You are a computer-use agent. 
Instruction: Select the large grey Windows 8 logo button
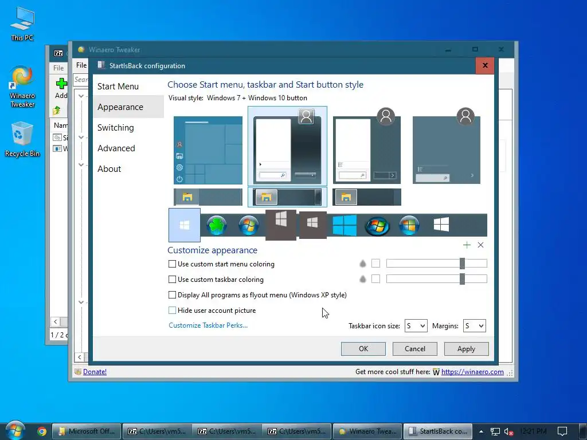tap(281, 225)
